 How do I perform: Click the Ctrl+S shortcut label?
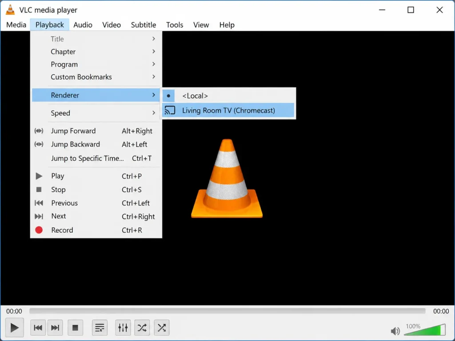(x=132, y=190)
